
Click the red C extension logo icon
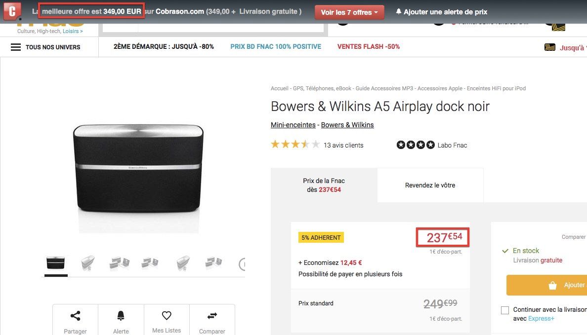(x=12, y=11)
